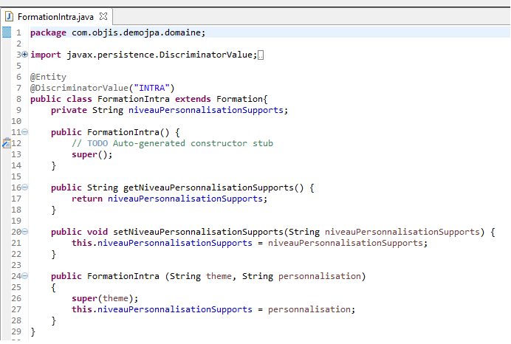Close the FormationIntra.java editor tab
Viewport: 511px width, 344px height.
point(103,16)
